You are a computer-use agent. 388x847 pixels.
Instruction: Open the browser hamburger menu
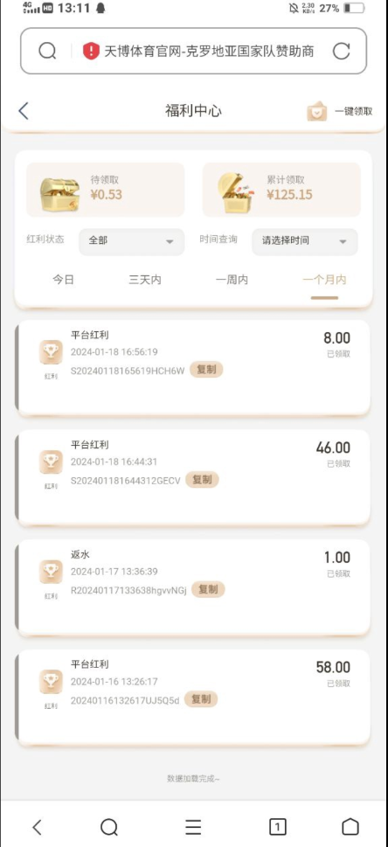click(x=193, y=827)
